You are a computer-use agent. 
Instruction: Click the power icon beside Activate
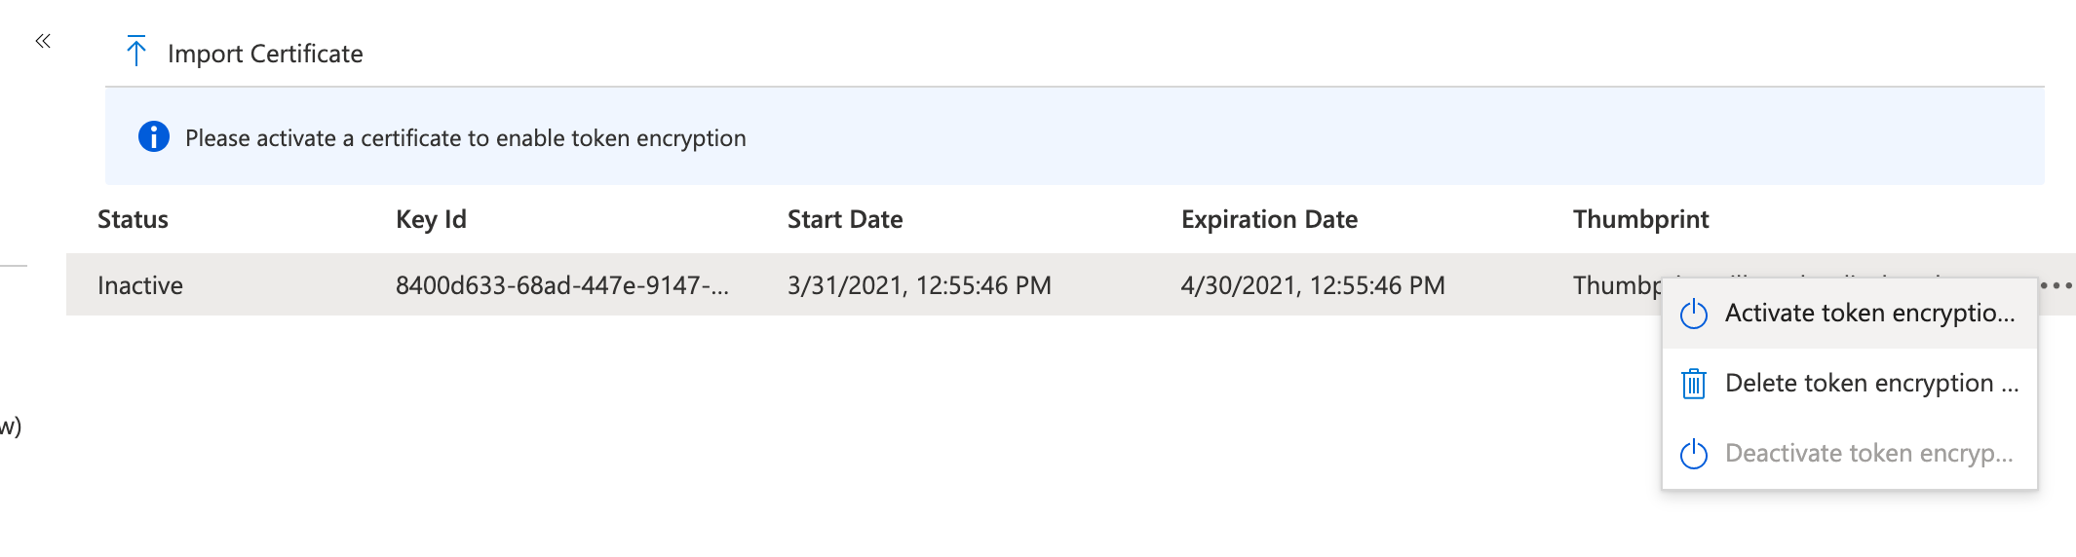[1694, 314]
